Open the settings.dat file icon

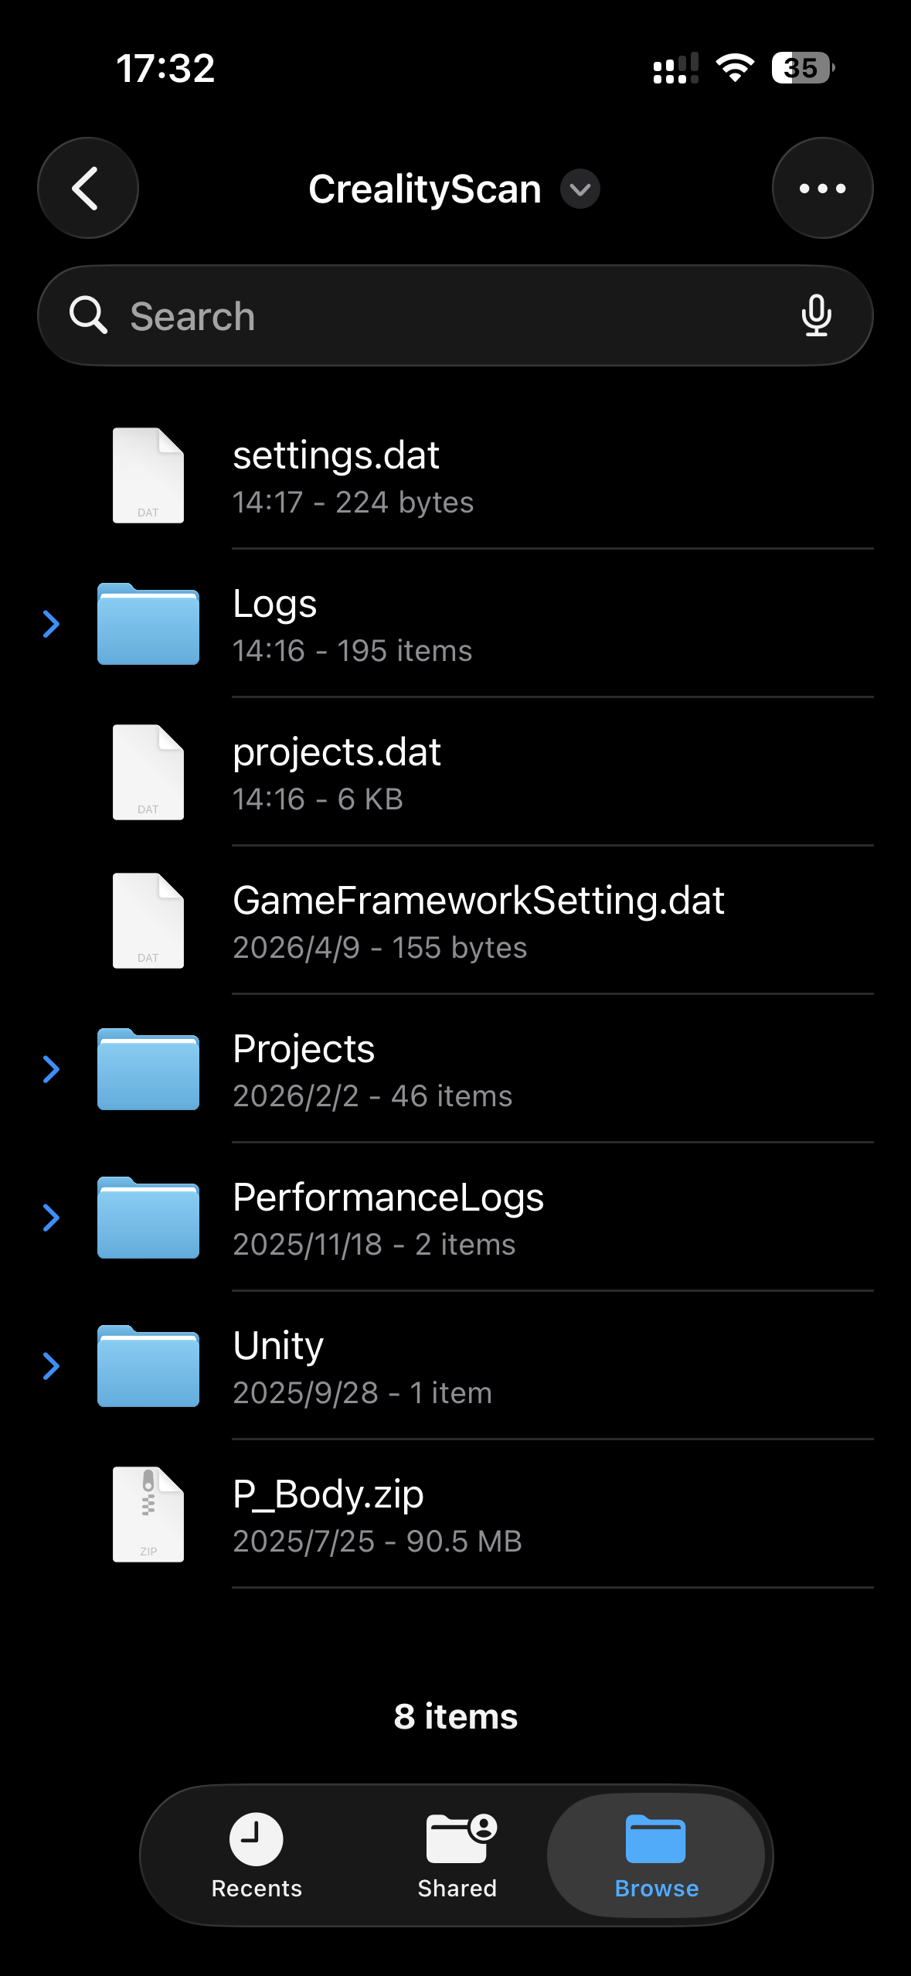click(148, 475)
